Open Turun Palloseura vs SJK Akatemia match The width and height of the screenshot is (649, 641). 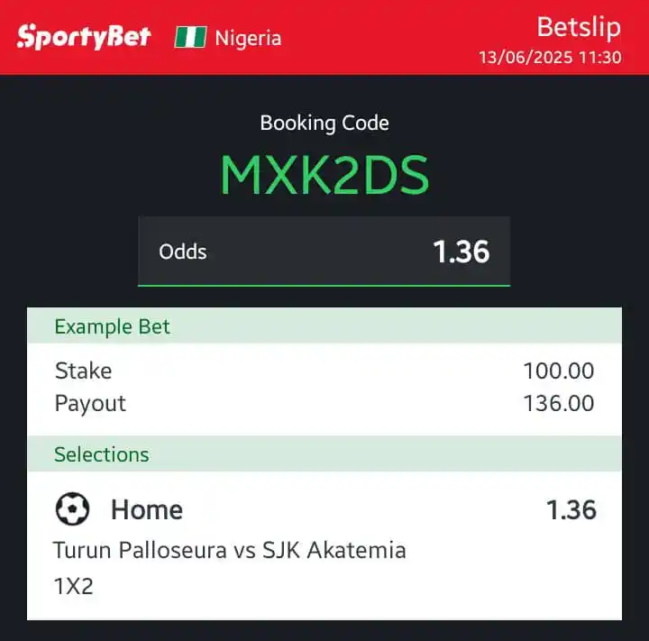coord(230,550)
